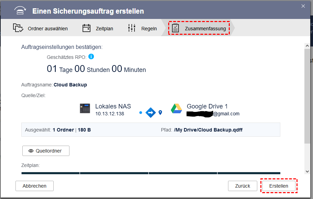Click the 'Quelle/Ziel:' label
Screen dimensions: 313x199
[33, 95]
